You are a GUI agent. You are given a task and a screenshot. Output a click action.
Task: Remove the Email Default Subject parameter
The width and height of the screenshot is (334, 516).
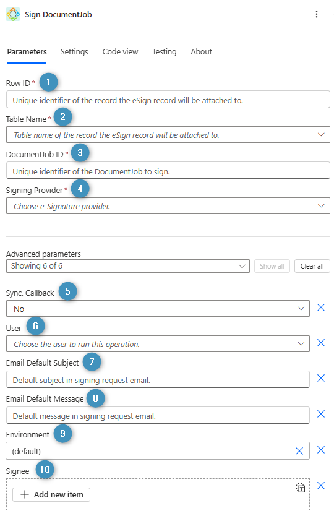point(321,378)
